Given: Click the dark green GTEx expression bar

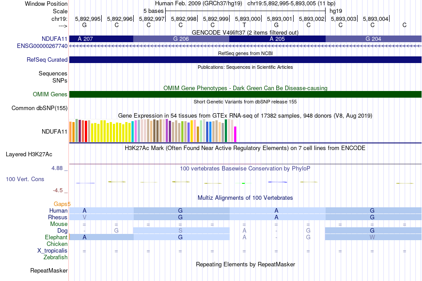Looking at the screenshot, I should pyautogui.click(x=226, y=131).
